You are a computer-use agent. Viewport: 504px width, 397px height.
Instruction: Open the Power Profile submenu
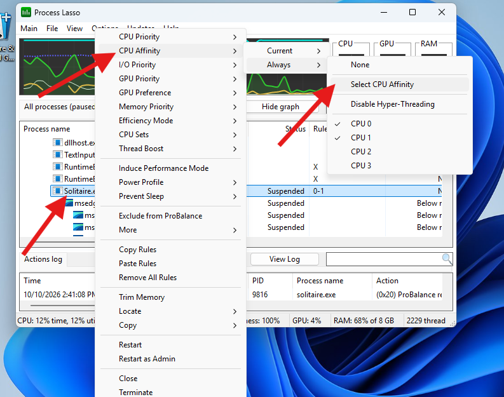pos(171,182)
